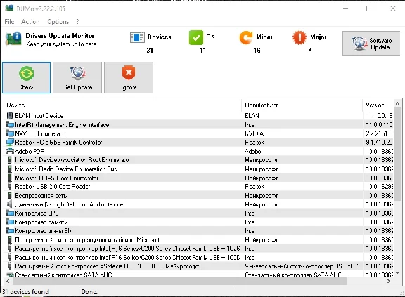Viewport: 405px width, 297px height.
Task: Click the vertical scrollbar down arrow
Action: (x=397, y=272)
